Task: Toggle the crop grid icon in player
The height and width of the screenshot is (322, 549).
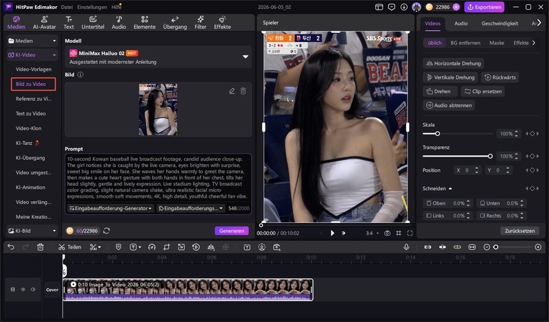Action: pyautogui.click(x=399, y=233)
